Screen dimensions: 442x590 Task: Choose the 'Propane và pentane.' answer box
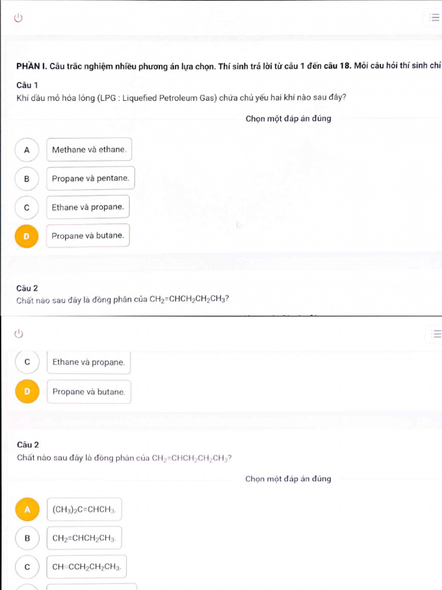tap(90, 179)
